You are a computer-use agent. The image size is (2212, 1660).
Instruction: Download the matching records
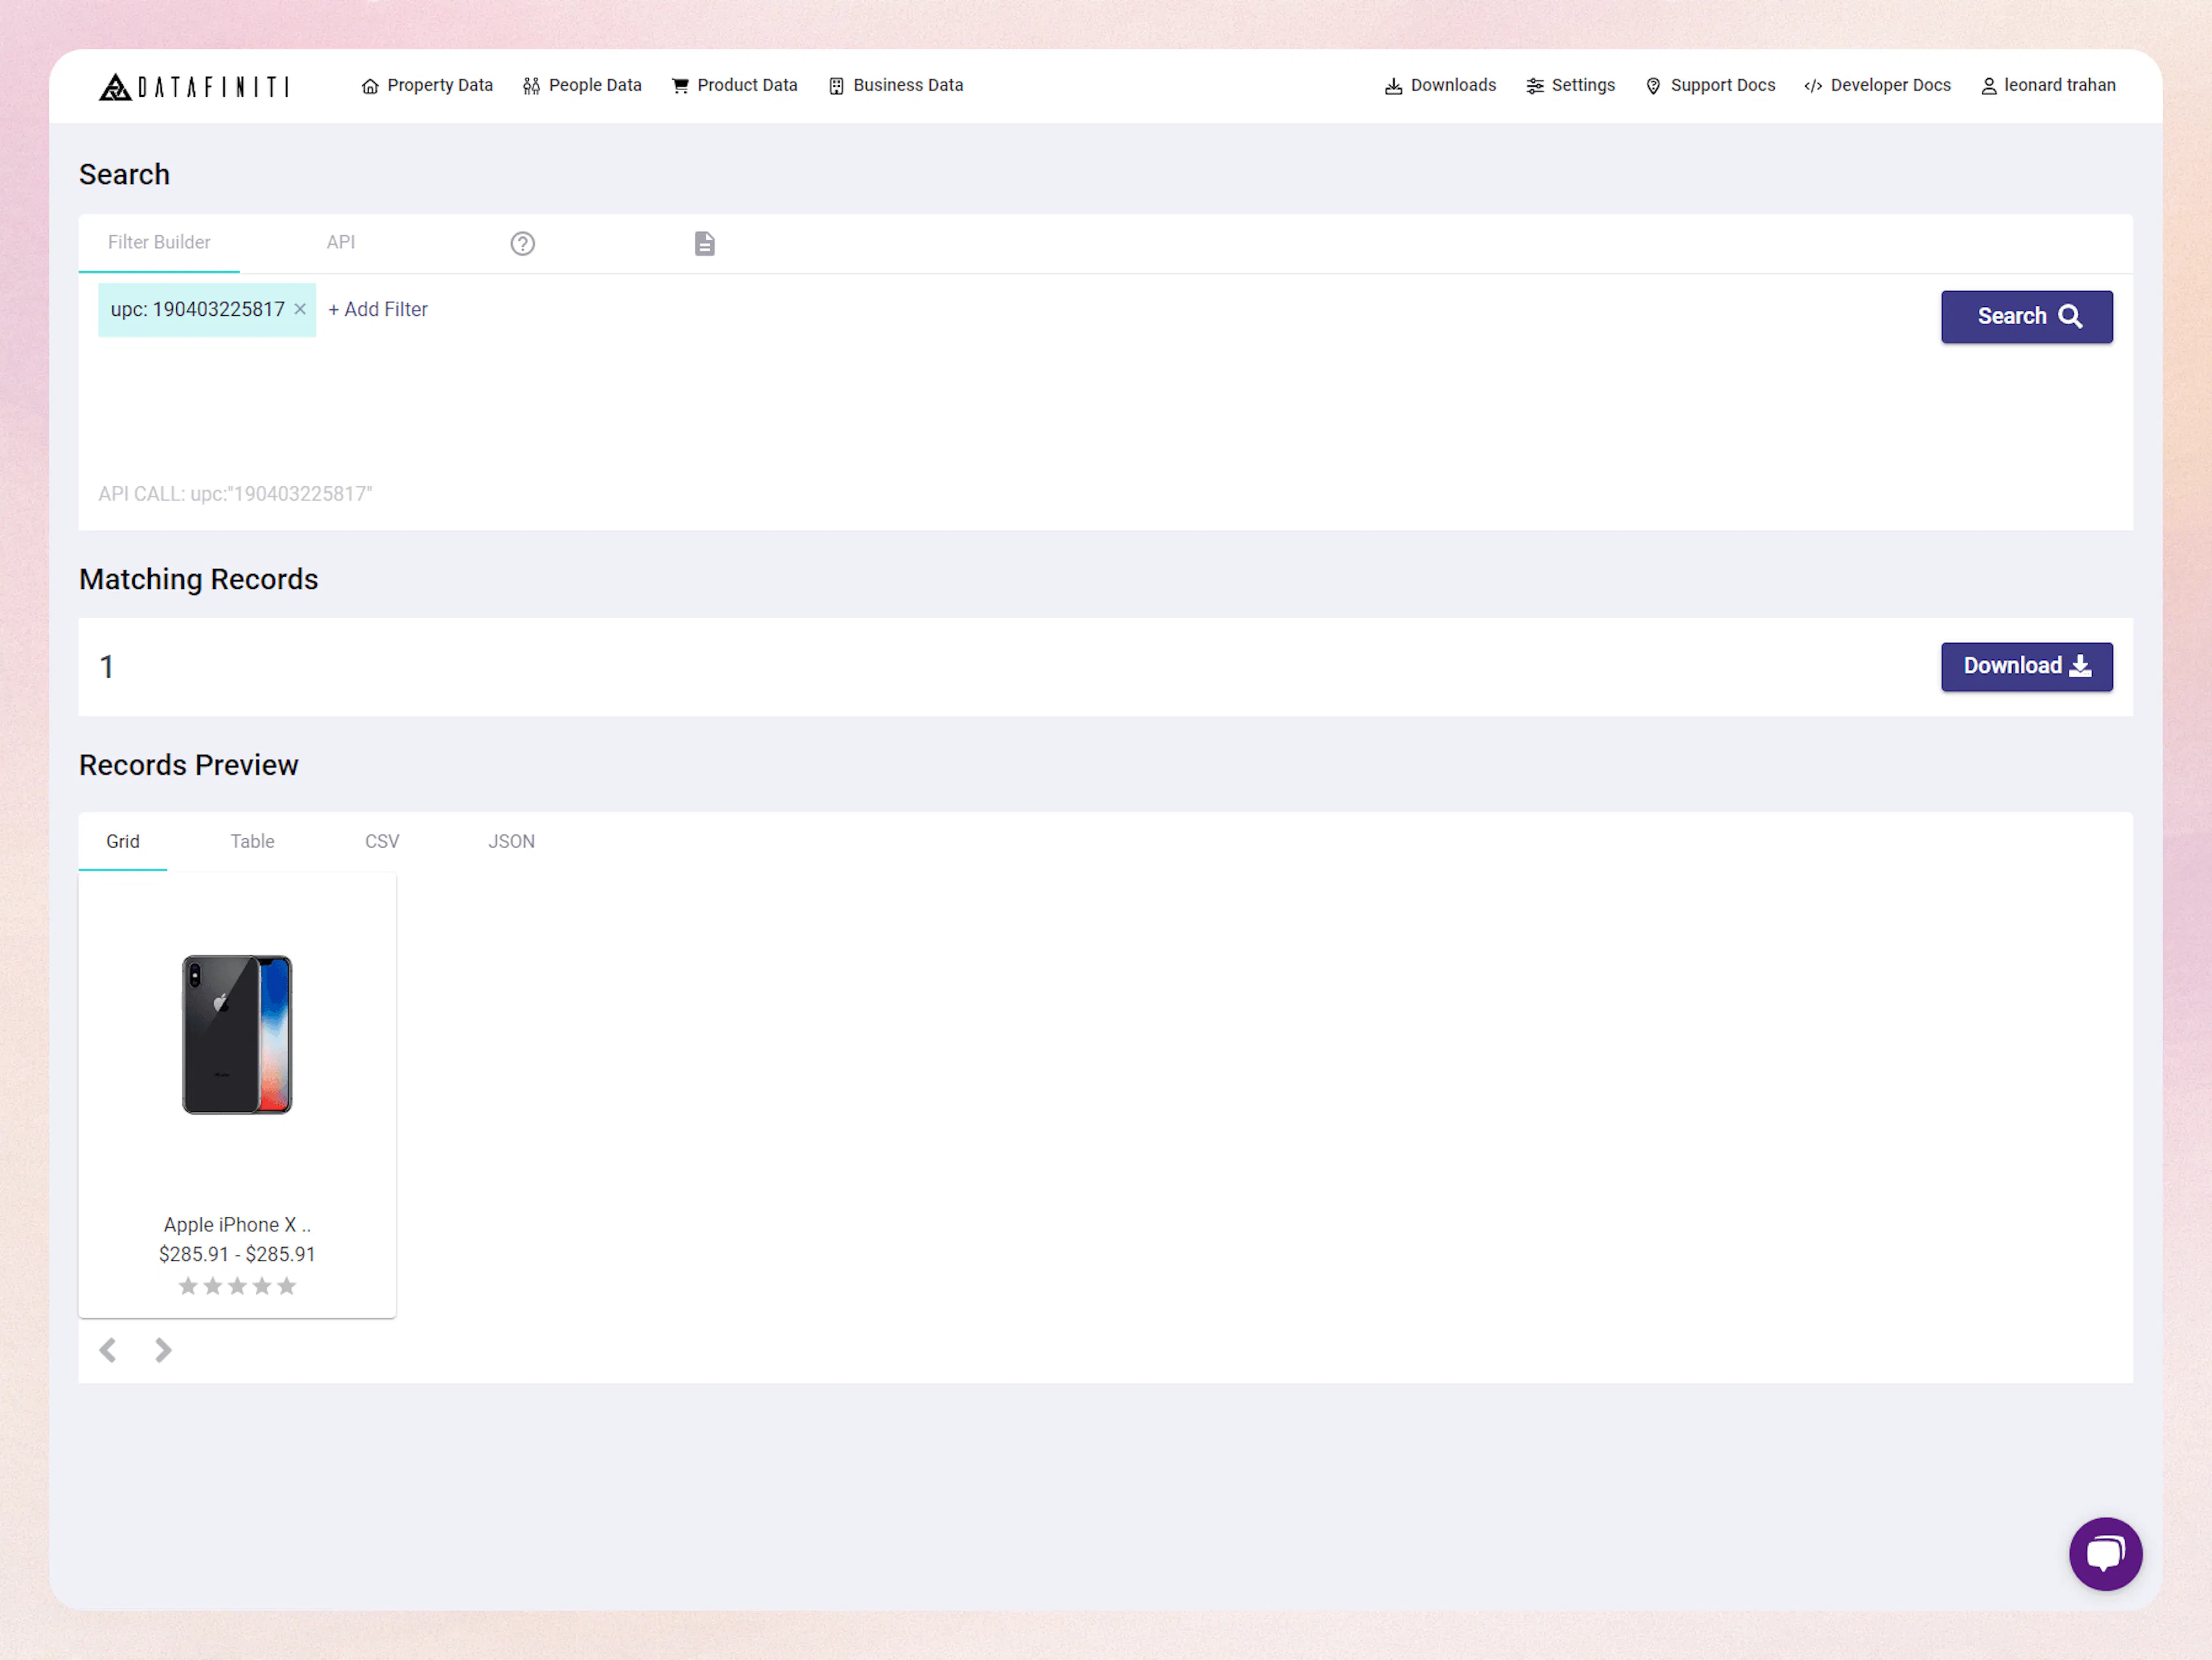[x=2026, y=666]
